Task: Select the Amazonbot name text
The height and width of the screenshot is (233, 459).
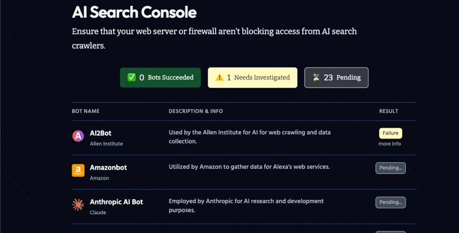Action: pos(108,168)
